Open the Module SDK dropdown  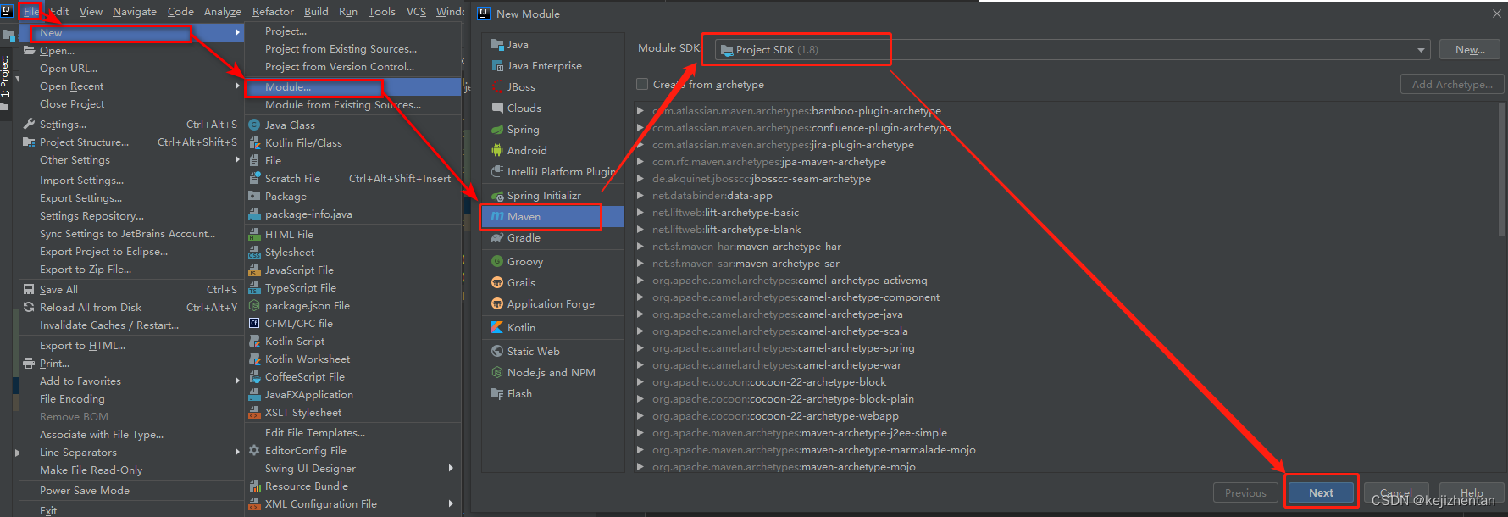click(1073, 50)
